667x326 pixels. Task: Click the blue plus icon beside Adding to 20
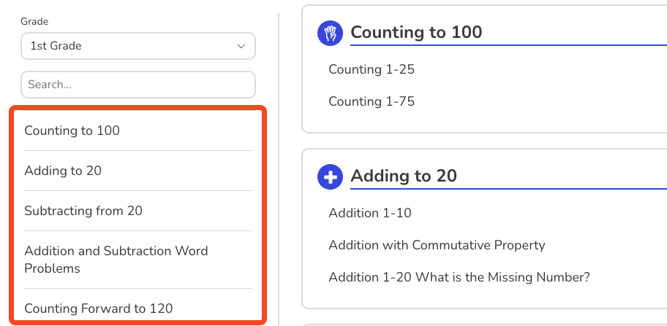330,176
